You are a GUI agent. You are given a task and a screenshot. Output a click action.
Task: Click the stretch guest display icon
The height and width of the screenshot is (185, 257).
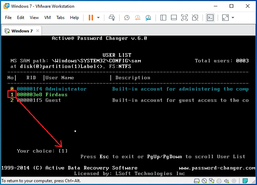point(225,18)
